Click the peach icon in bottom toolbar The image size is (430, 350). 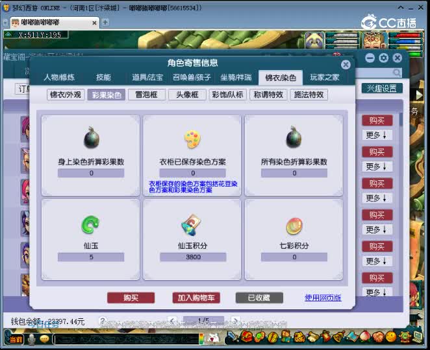(365, 337)
